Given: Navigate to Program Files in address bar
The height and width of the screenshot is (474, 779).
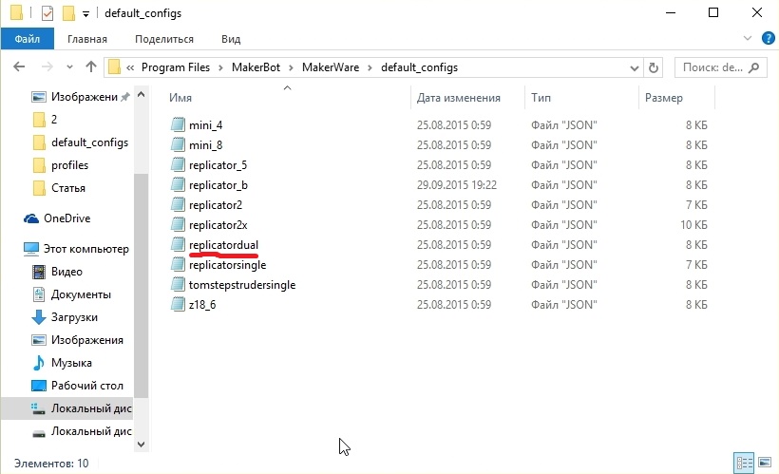Looking at the screenshot, I should 176,67.
